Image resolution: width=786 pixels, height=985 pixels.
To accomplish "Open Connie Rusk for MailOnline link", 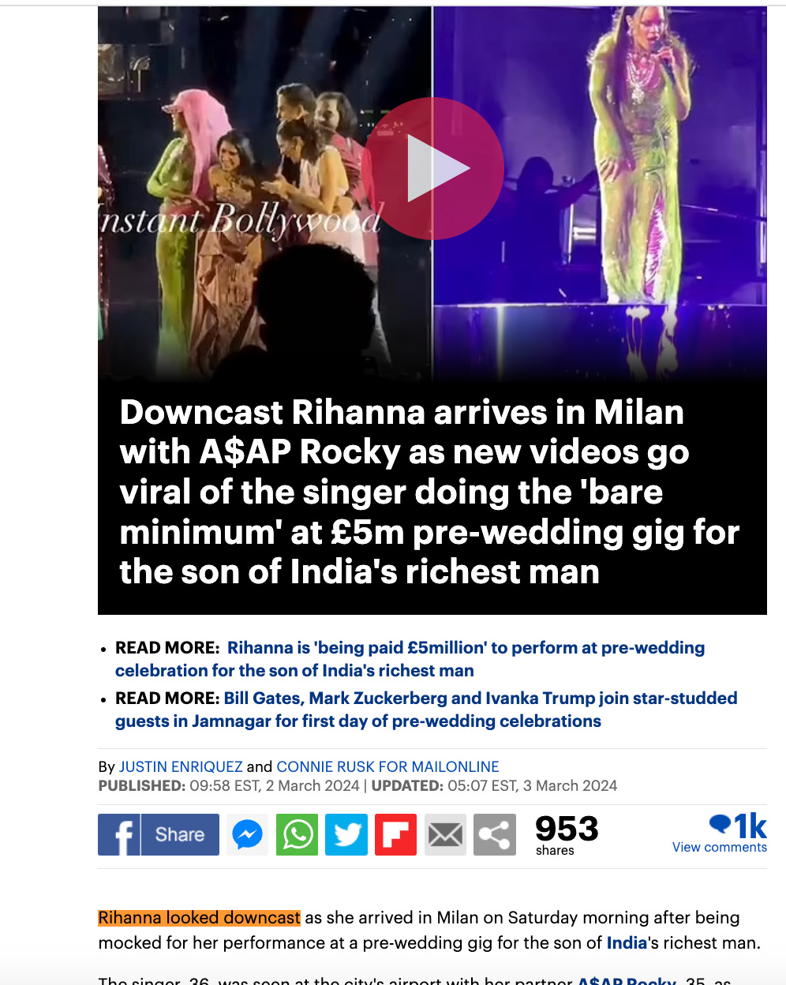I will pos(387,766).
